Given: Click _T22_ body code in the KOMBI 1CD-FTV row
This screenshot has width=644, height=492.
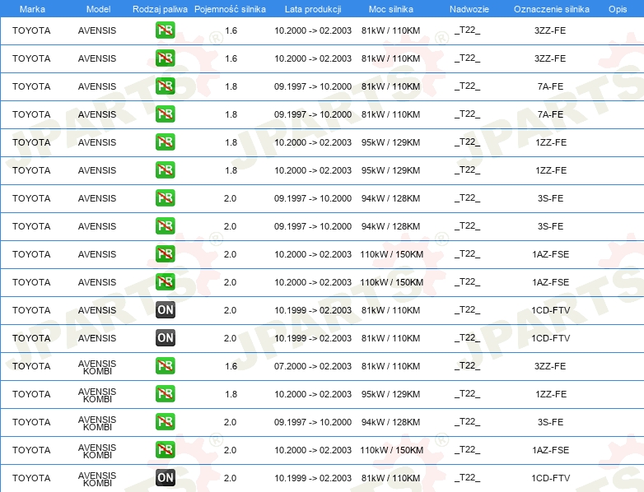Looking at the screenshot, I should tap(468, 477).
